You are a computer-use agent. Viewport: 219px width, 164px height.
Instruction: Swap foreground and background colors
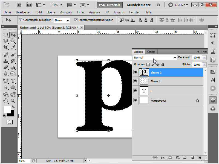13,107
